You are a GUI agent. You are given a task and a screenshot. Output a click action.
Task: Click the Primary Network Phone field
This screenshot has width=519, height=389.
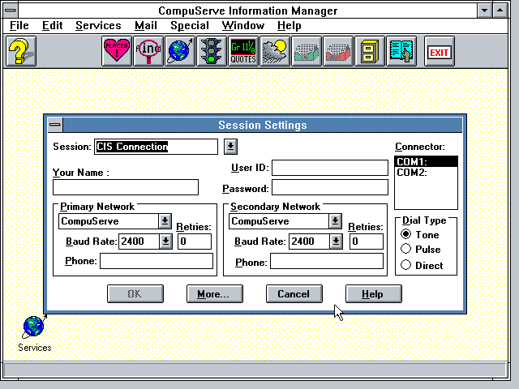[157, 261]
